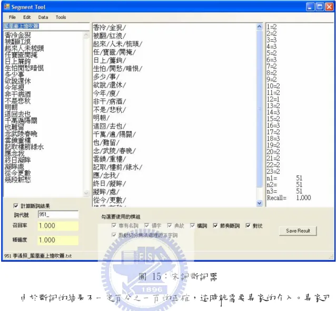336x311 pixels.
Task: Click segmented line 欲說/還休/ in result pane
Action: (x=110, y=85)
